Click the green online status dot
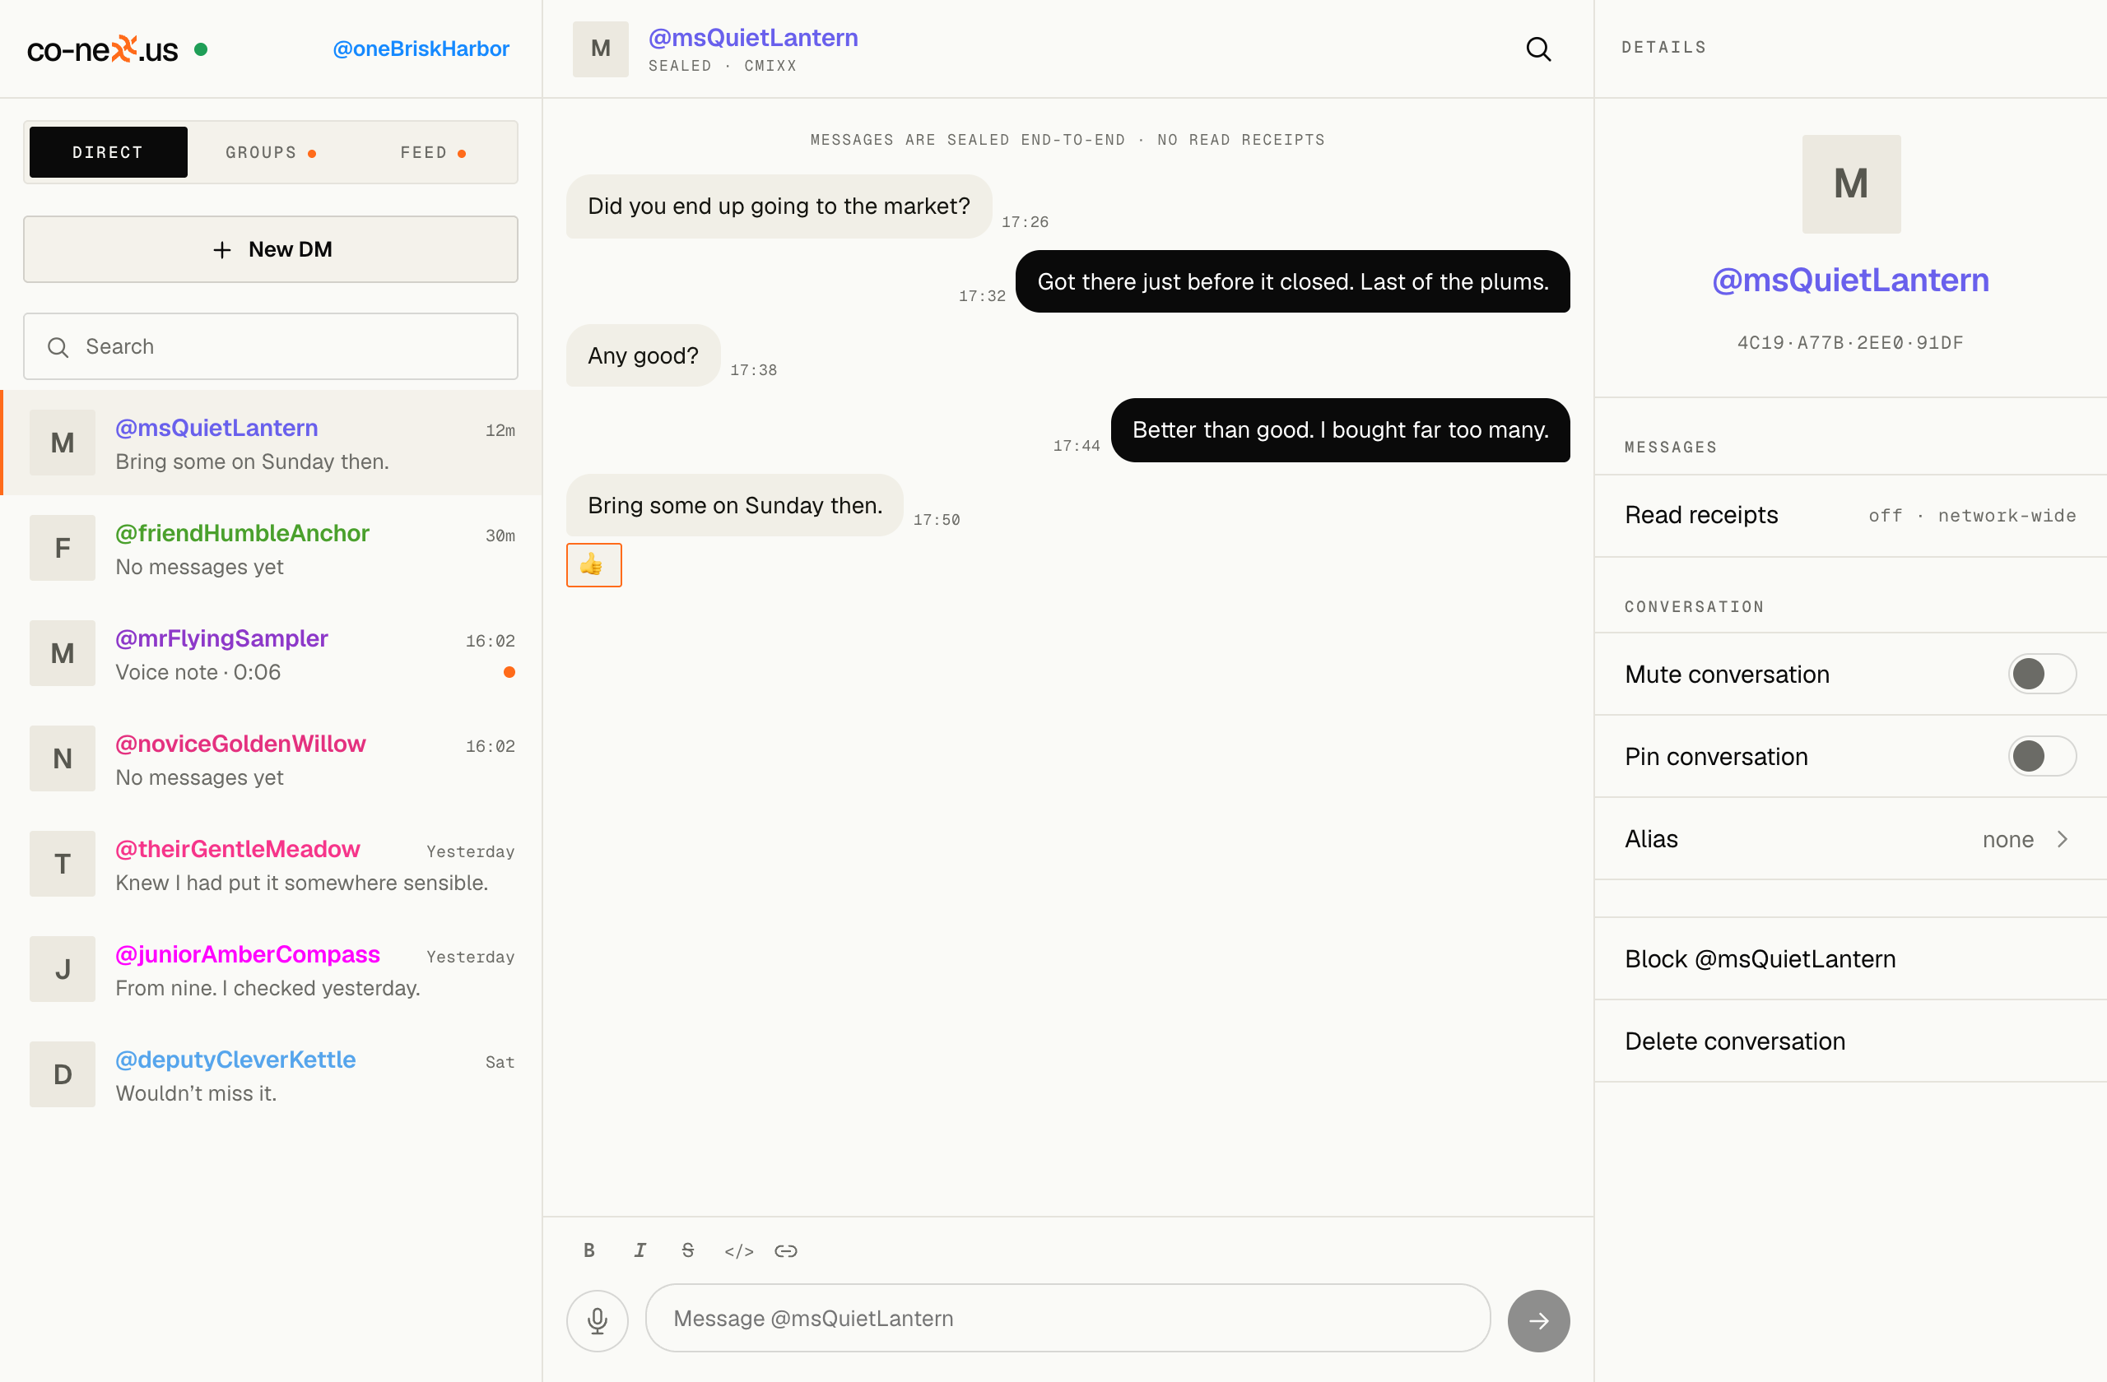The width and height of the screenshot is (2107, 1382). click(201, 49)
